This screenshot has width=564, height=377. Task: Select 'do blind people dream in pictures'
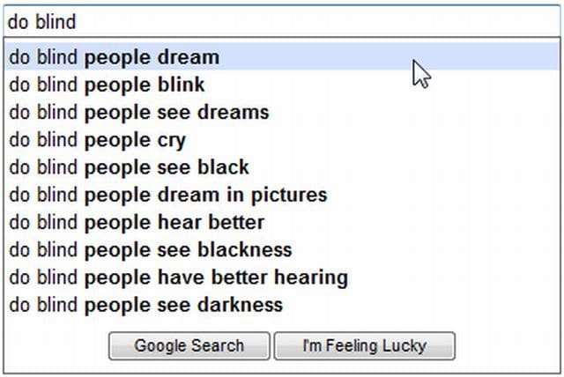[168, 195]
